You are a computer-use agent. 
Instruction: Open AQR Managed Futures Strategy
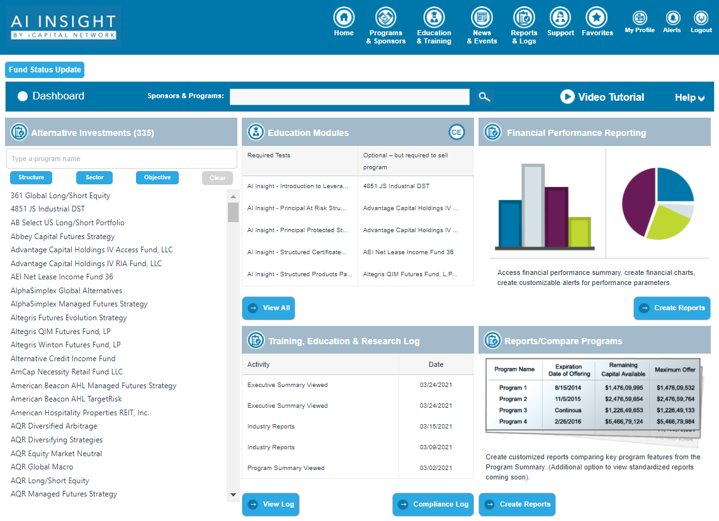click(x=64, y=494)
